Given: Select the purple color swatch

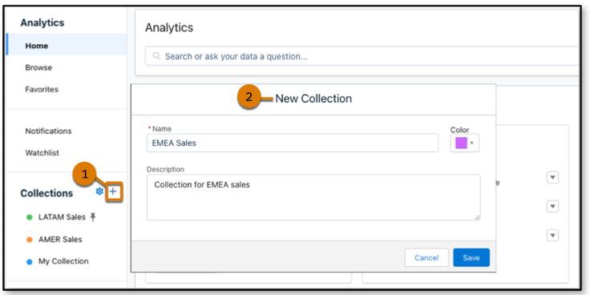Looking at the screenshot, I should pos(461,143).
